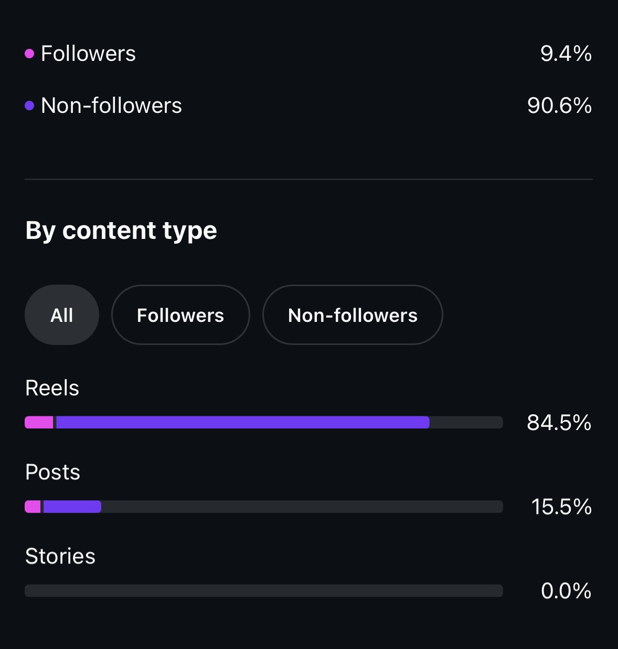Screen dimensions: 618x649
Task: Click the pink segment of Reels bar
Action: [x=39, y=422]
